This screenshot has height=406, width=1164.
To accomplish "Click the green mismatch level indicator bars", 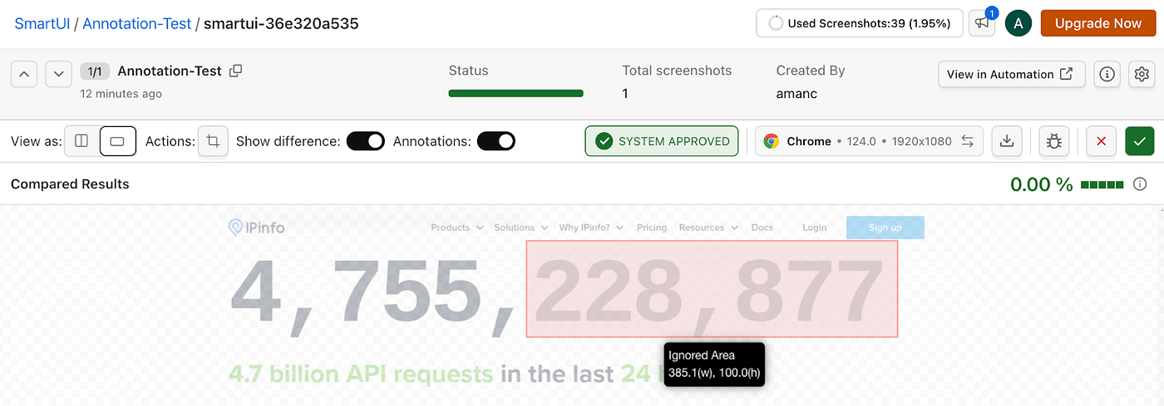I will (1102, 184).
